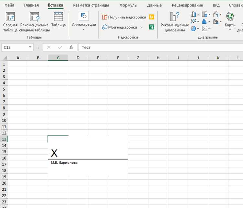
Task: Expand the hierarchy chart dropdown arrow
Action: [209, 14]
